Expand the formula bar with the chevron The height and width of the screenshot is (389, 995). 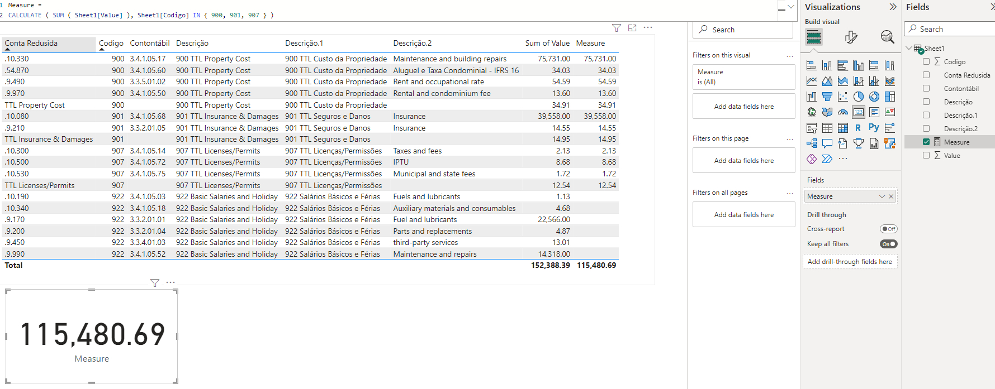point(791,7)
